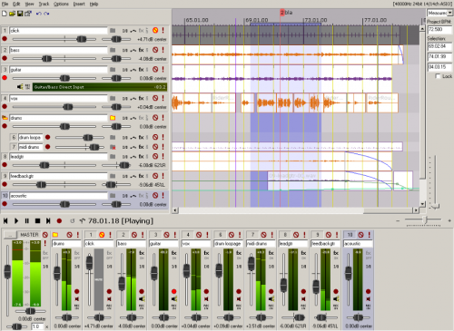Undo the last action in toolbar
Image resolution: width=454 pixels, height=331 pixels.
point(38,14)
